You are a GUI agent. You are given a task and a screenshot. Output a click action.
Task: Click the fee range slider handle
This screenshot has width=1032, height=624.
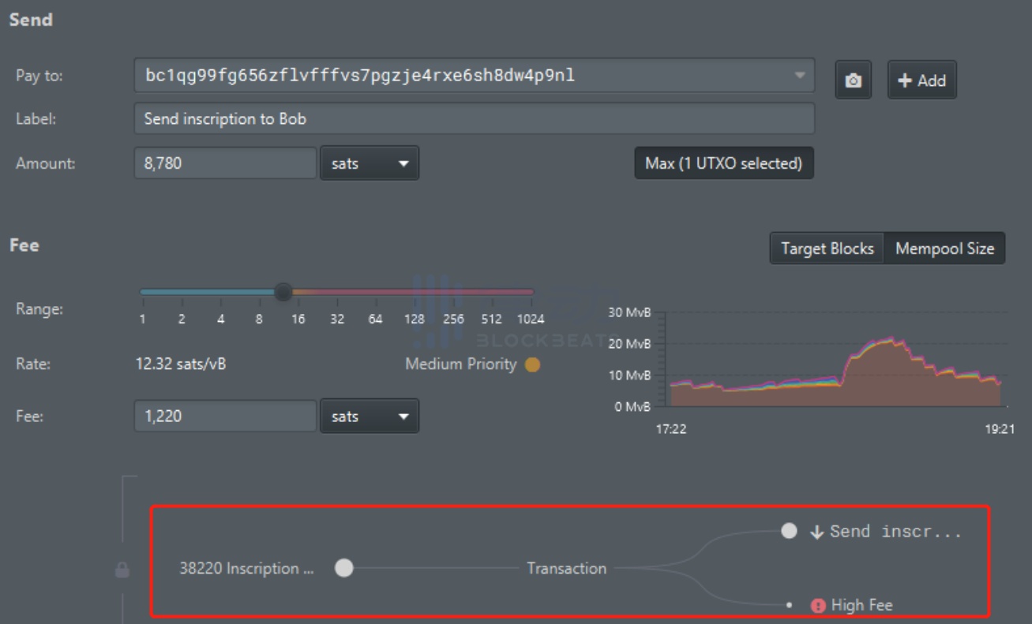(283, 292)
